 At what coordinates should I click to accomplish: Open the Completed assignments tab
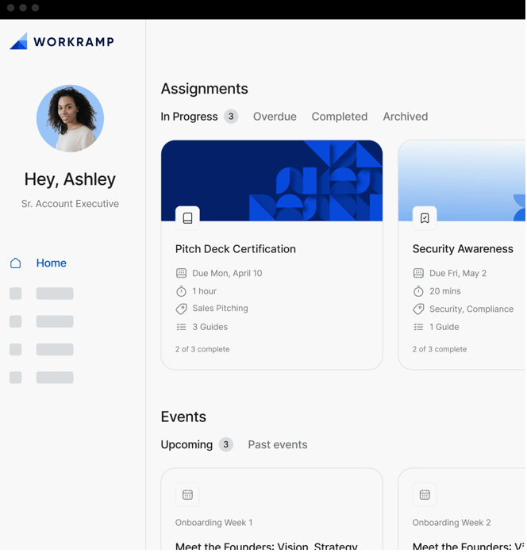click(339, 117)
